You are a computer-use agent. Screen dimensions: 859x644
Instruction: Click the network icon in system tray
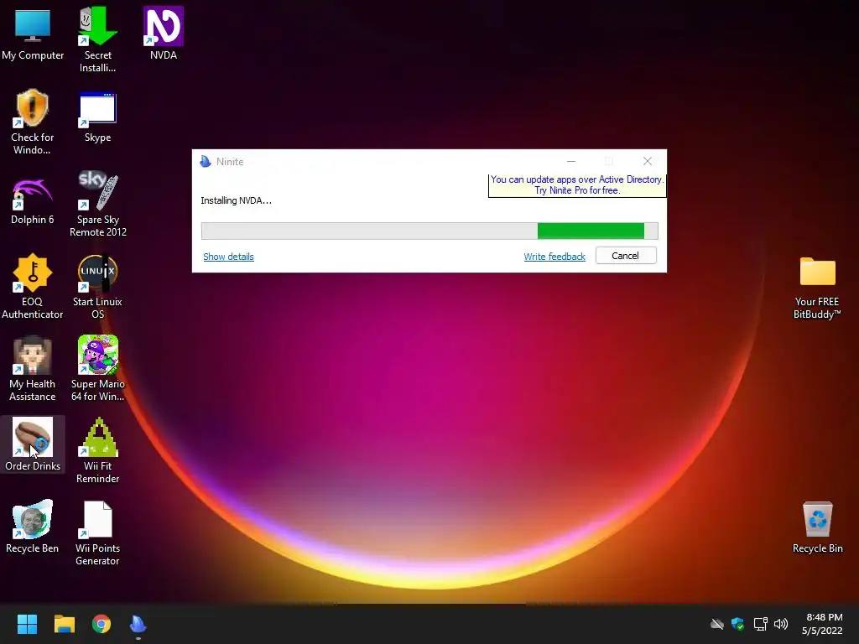point(760,624)
